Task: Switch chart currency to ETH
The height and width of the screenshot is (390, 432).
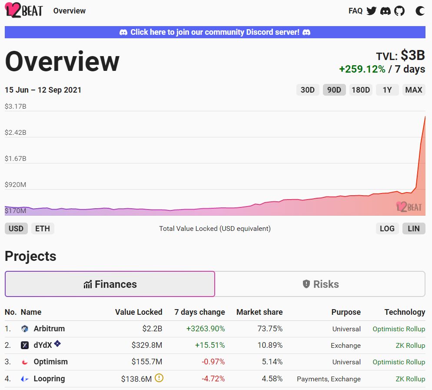Action: click(43, 228)
